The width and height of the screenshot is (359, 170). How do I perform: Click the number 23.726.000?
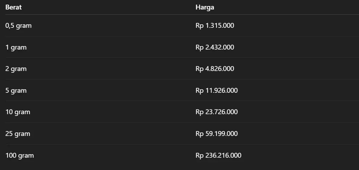tap(222, 112)
